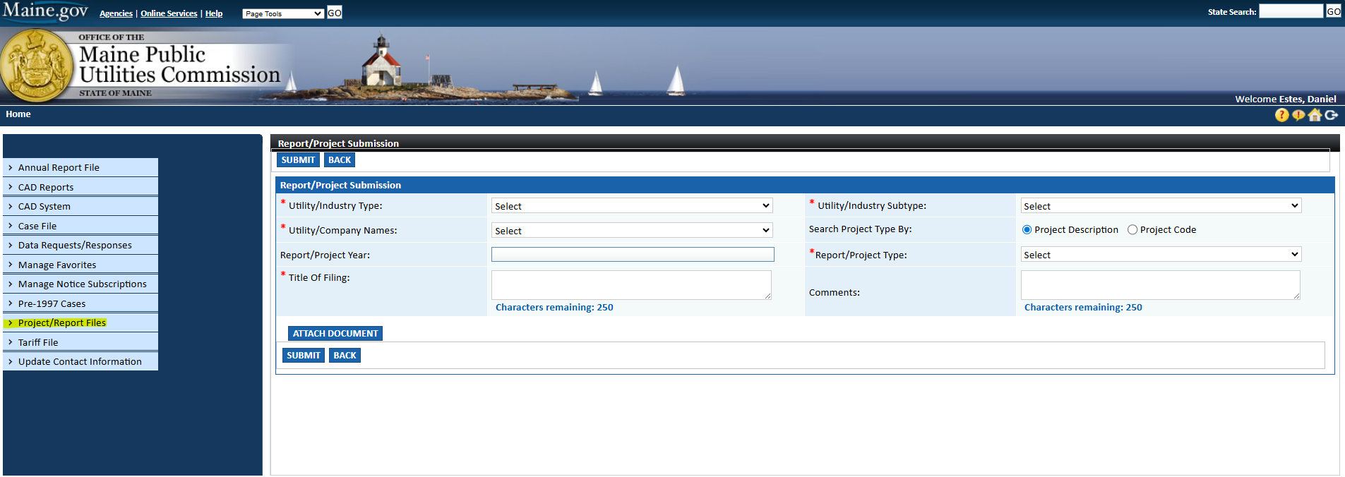This screenshot has height=477, width=1345.
Task: Click GO next to Page Tools
Action: pos(335,13)
